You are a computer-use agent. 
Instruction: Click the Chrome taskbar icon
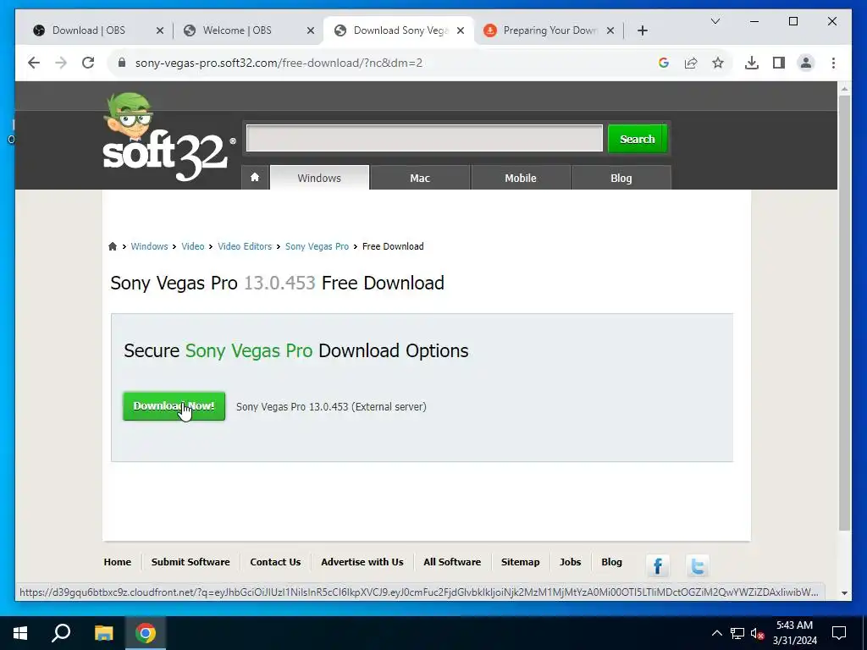[x=146, y=633]
